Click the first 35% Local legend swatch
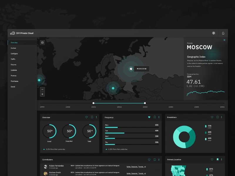The width and height of the screenshot is (235, 176). [x=206, y=126]
